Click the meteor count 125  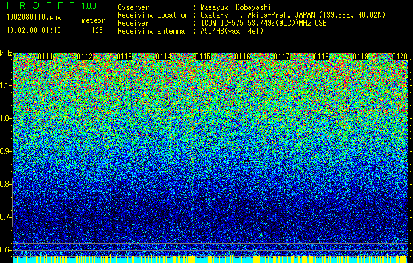(97, 30)
